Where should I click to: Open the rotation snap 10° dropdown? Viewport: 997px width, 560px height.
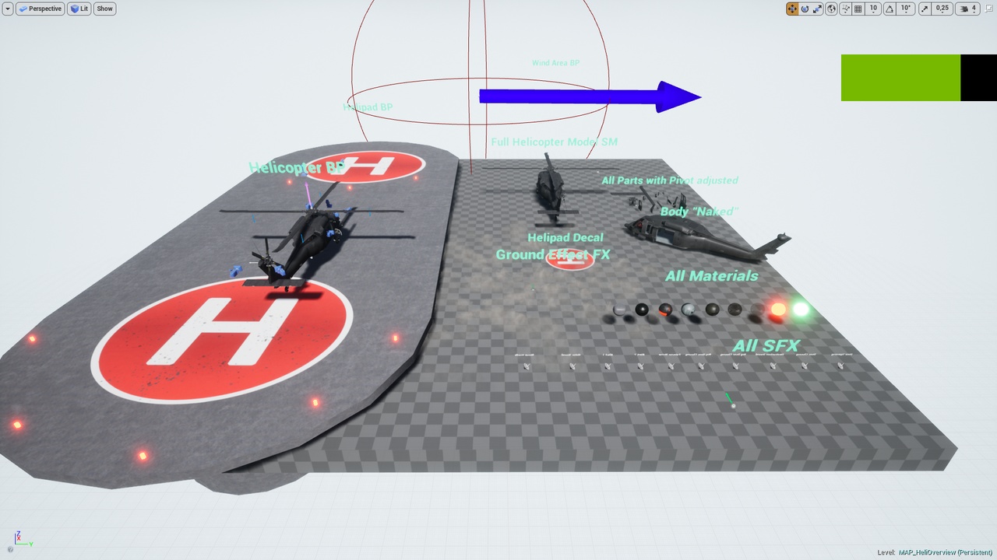[x=905, y=9]
